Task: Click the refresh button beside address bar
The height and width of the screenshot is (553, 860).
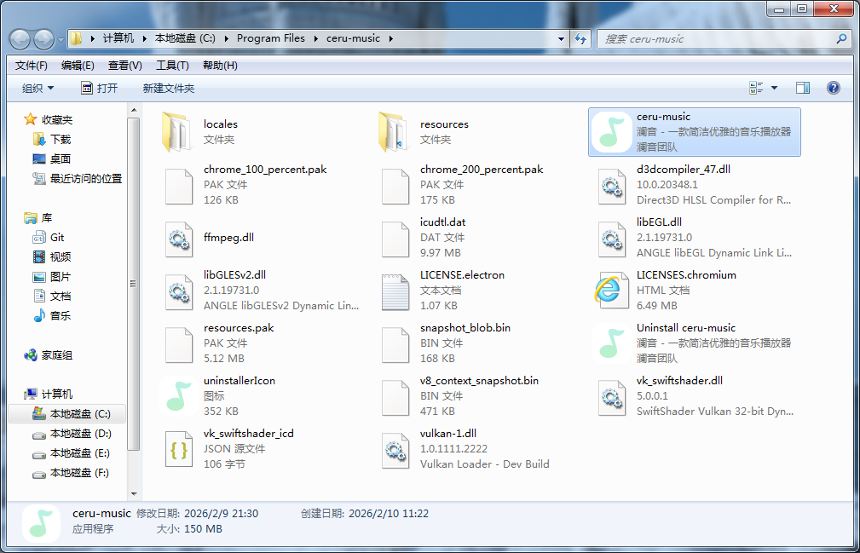Action: click(x=580, y=38)
